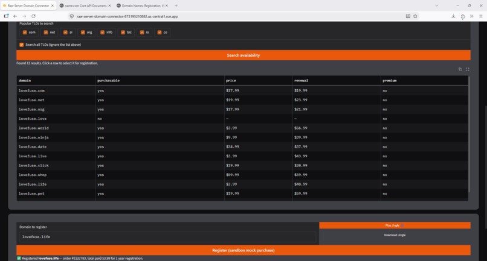The image size is (487, 261).
Task: Click the shield tracking protection icon
Action: [72, 16]
